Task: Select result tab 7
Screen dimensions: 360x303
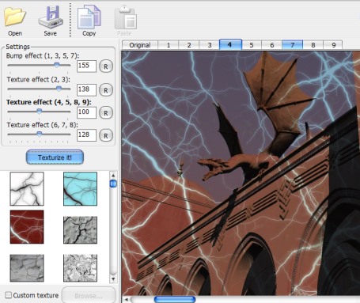Action: coord(292,45)
